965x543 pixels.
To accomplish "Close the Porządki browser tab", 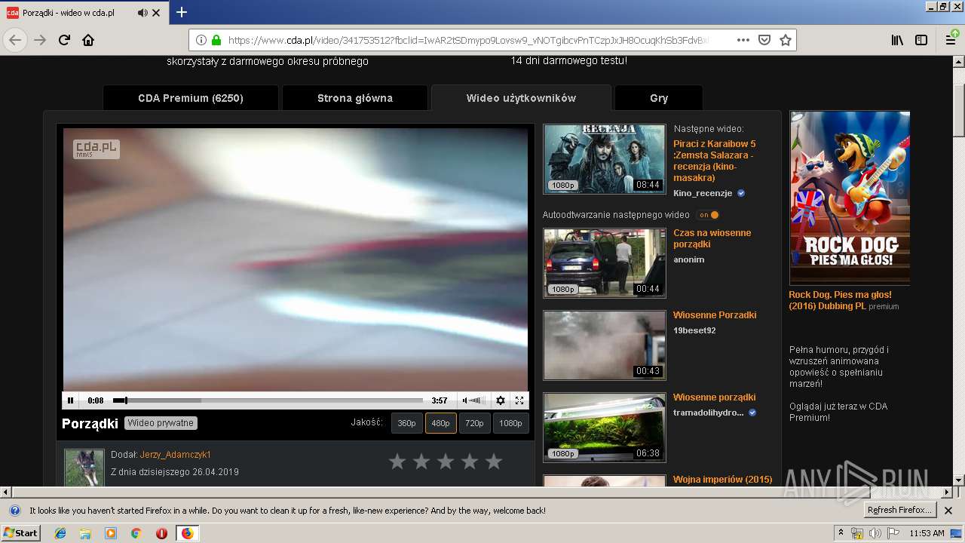I will tap(156, 13).
